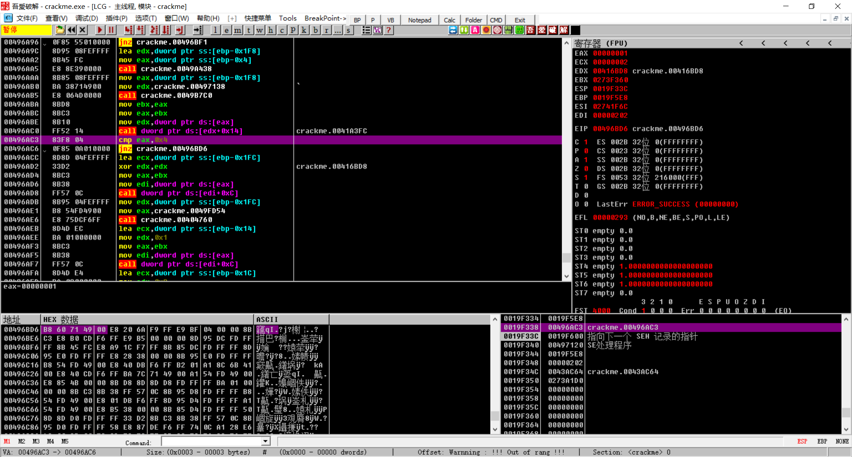Expand the Command input dropdown arrow
Screen dimensions: 852x457
265,441
